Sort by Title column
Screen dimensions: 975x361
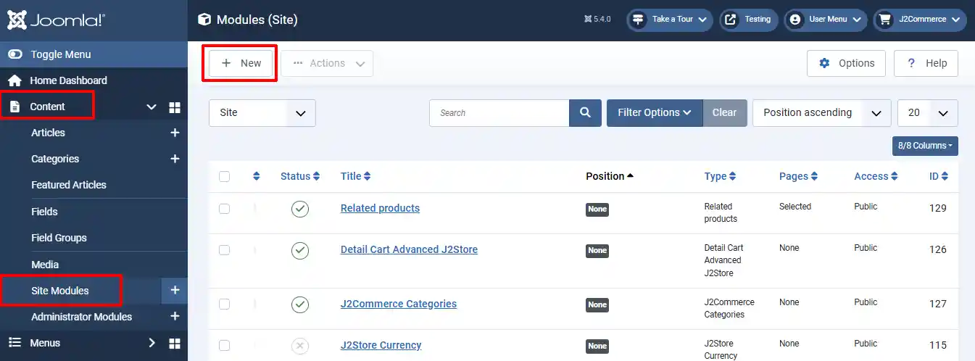click(355, 176)
